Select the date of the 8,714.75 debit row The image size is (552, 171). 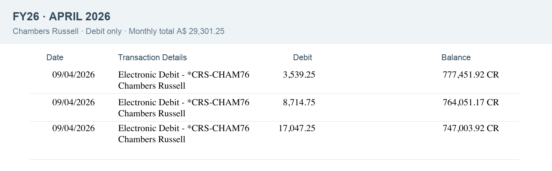pos(73,102)
